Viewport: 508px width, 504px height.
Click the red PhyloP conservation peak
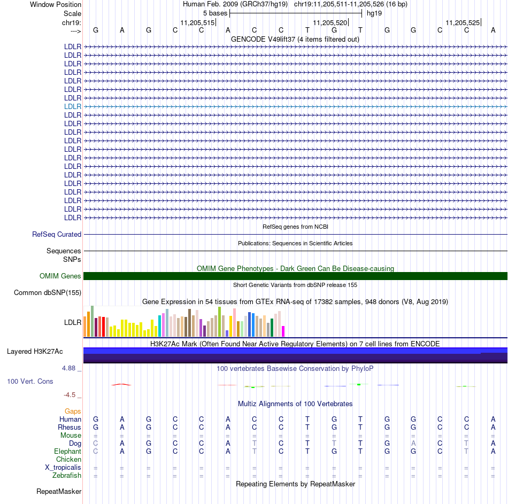click(x=121, y=384)
